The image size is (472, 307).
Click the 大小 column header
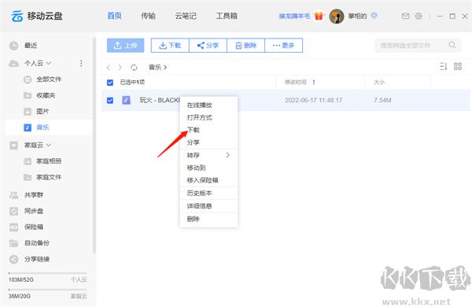click(x=379, y=82)
